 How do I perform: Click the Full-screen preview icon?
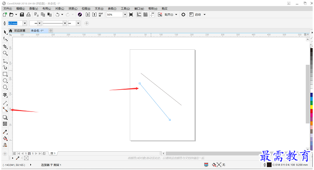click(x=131, y=15)
